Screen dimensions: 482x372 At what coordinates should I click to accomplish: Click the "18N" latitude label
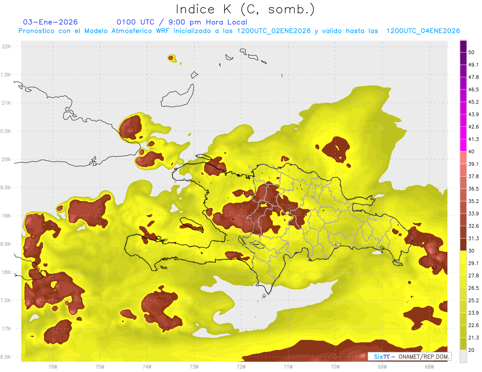point(6,272)
